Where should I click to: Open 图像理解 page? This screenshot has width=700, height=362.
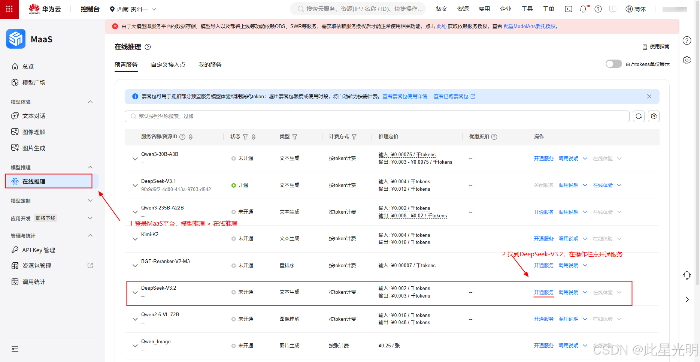coord(33,132)
